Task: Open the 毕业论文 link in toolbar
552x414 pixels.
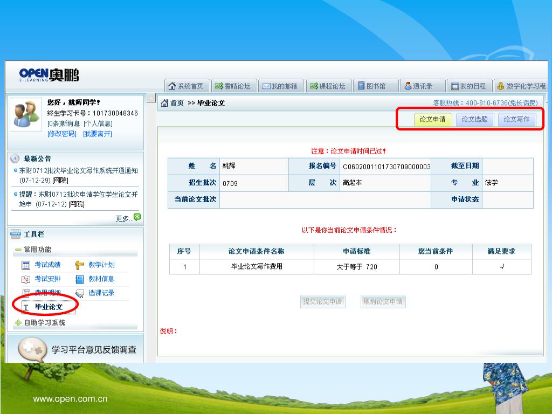Action: (x=49, y=307)
